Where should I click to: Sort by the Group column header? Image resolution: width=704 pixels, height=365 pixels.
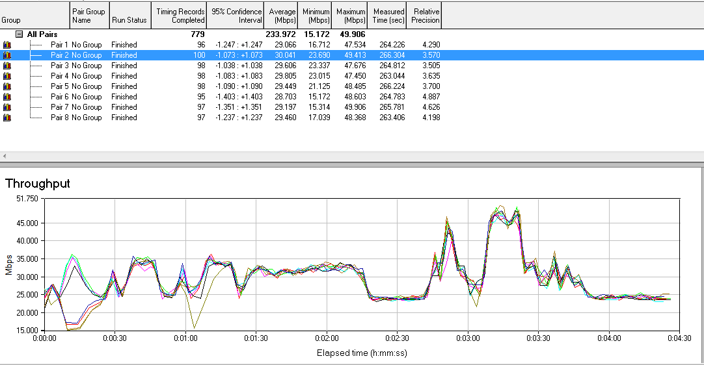tap(34, 16)
